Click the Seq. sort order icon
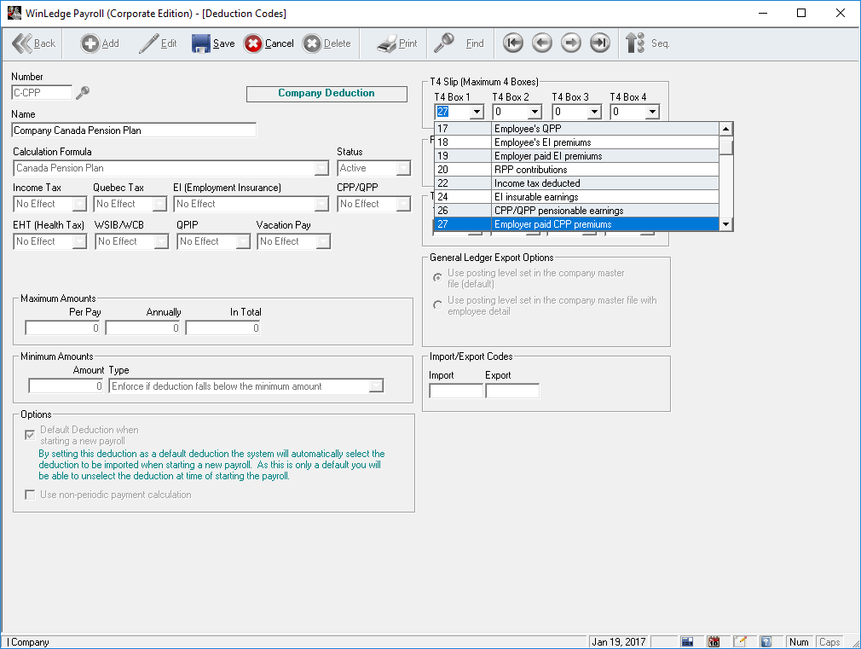861x649 pixels. (635, 43)
